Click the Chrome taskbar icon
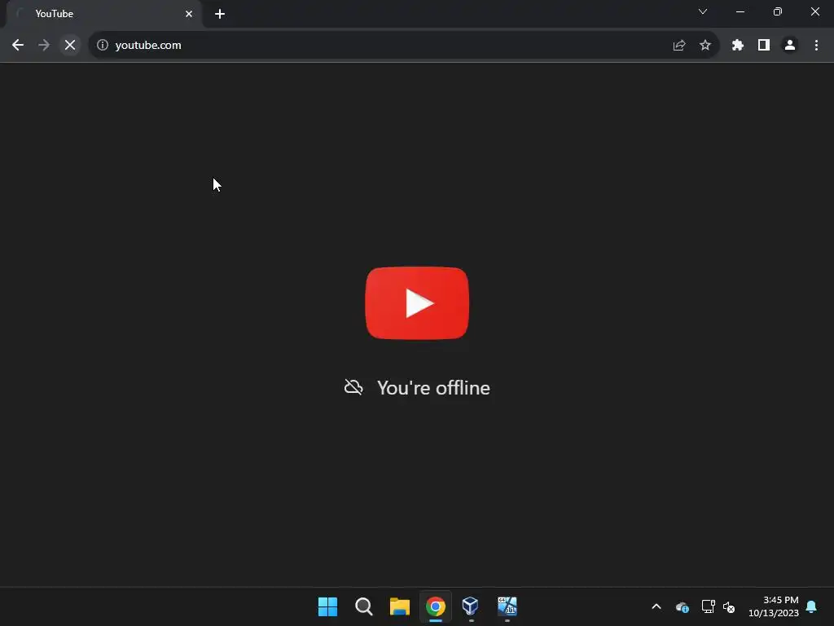Image resolution: width=834 pixels, height=626 pixels. [x=436, y=606]
